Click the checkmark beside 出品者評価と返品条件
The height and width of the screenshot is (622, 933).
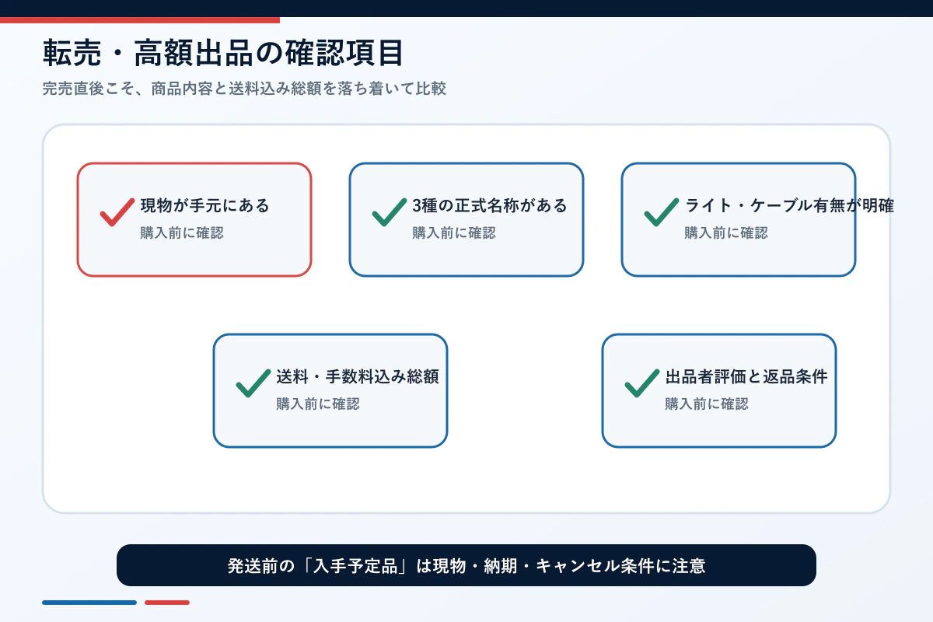(x=642, y=383)
